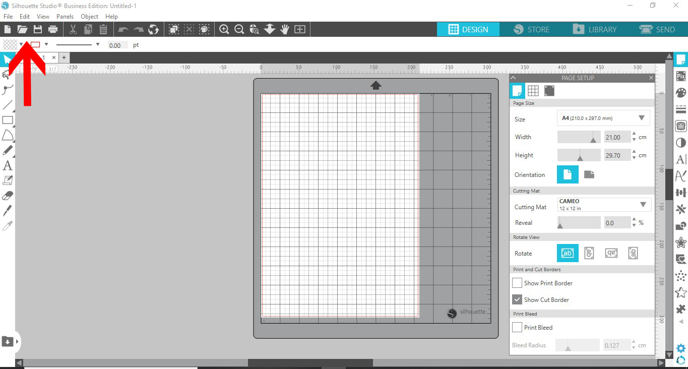Image resolution: width=688 pixels, height=369 pixels.
Task: Create a new document from toolbar
Action: tap(8, 29)
